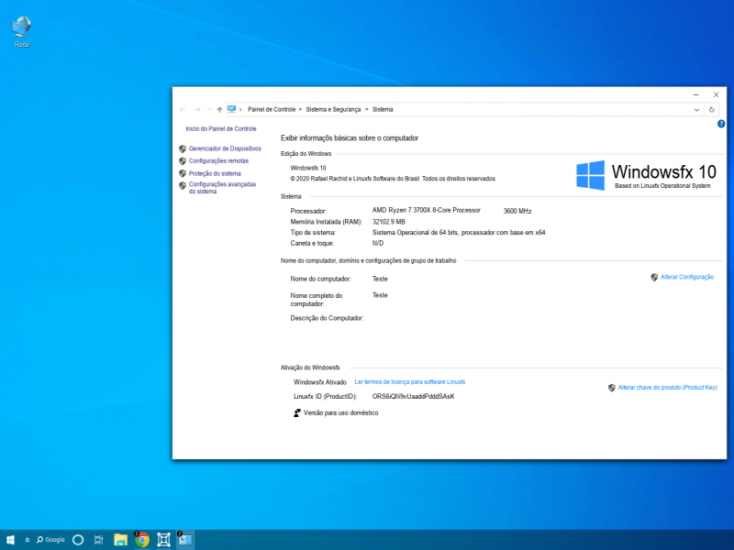The height and width of the screenshot is (550, 734).
Task: Open the Start menu Windows logo
Action: tap(11, 540)
